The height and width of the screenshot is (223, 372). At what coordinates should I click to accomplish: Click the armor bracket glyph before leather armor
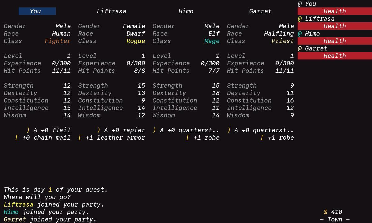tap(80, 138)
